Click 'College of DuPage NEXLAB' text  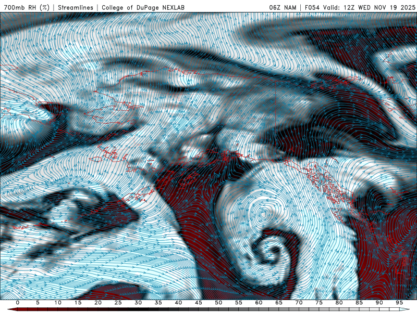143,7
